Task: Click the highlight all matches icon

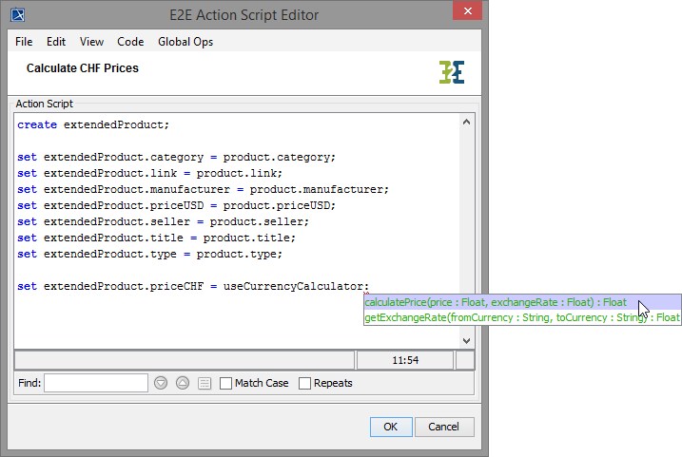Action: pos(205,383)
